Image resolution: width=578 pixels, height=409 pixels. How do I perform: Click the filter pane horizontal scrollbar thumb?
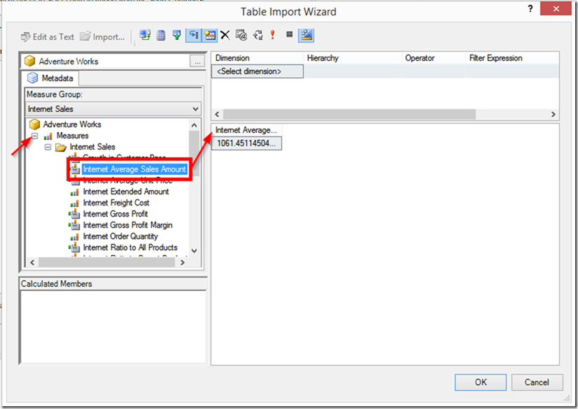click(349, 115)
